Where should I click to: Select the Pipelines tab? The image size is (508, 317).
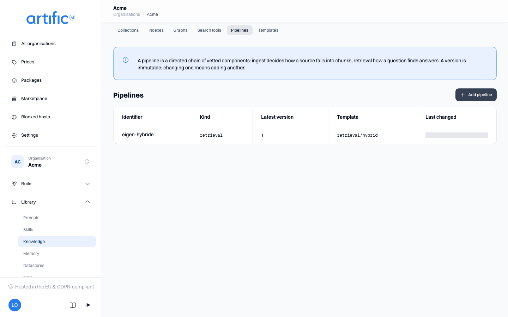pyautogui.click(x=240, y=30)
